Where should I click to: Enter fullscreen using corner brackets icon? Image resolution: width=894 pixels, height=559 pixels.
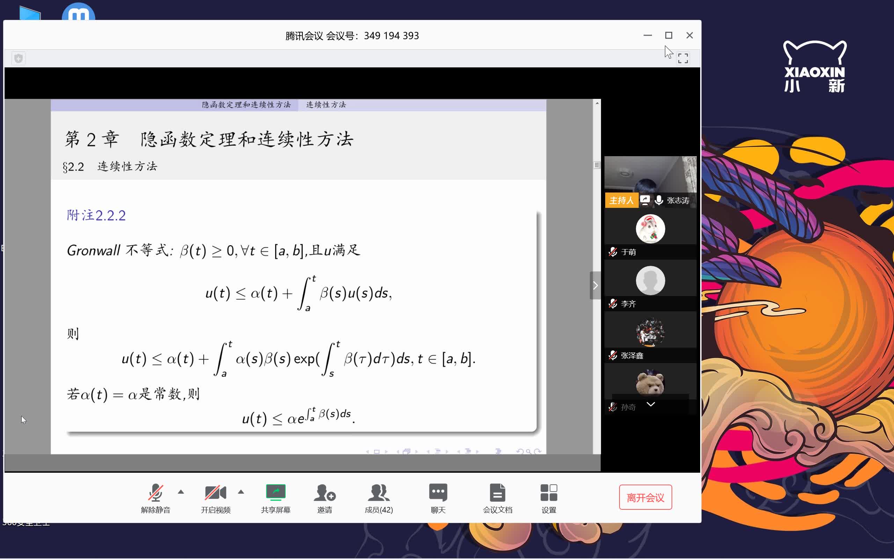(683, 58)
